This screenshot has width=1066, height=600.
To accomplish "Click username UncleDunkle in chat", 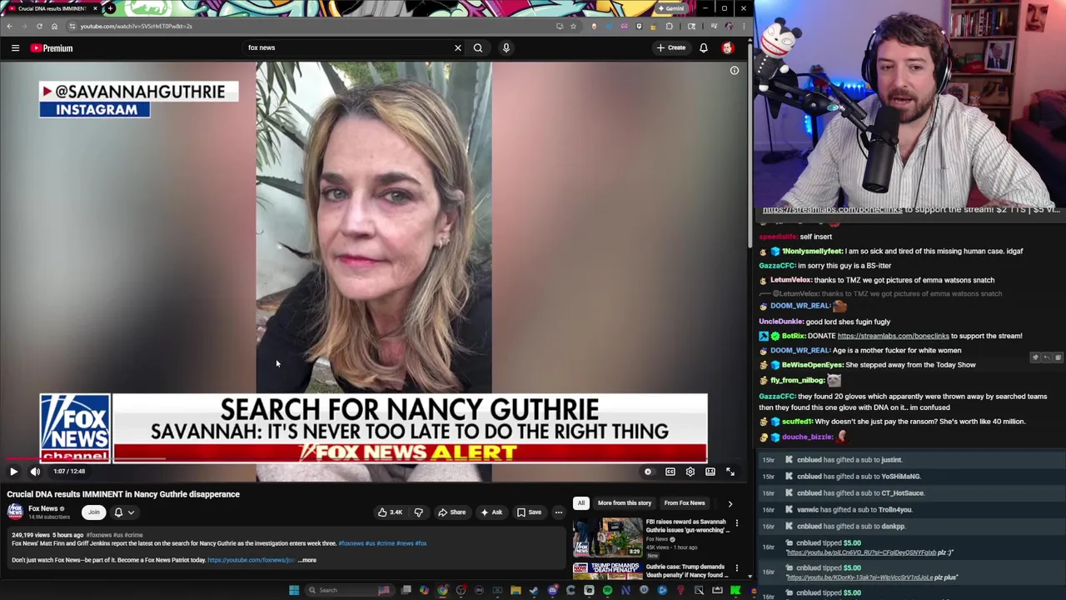I will 780,322.
